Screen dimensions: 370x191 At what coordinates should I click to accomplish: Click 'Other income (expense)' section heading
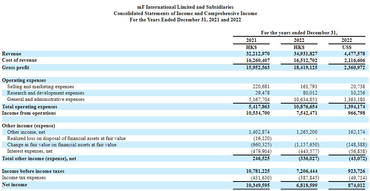28,126
